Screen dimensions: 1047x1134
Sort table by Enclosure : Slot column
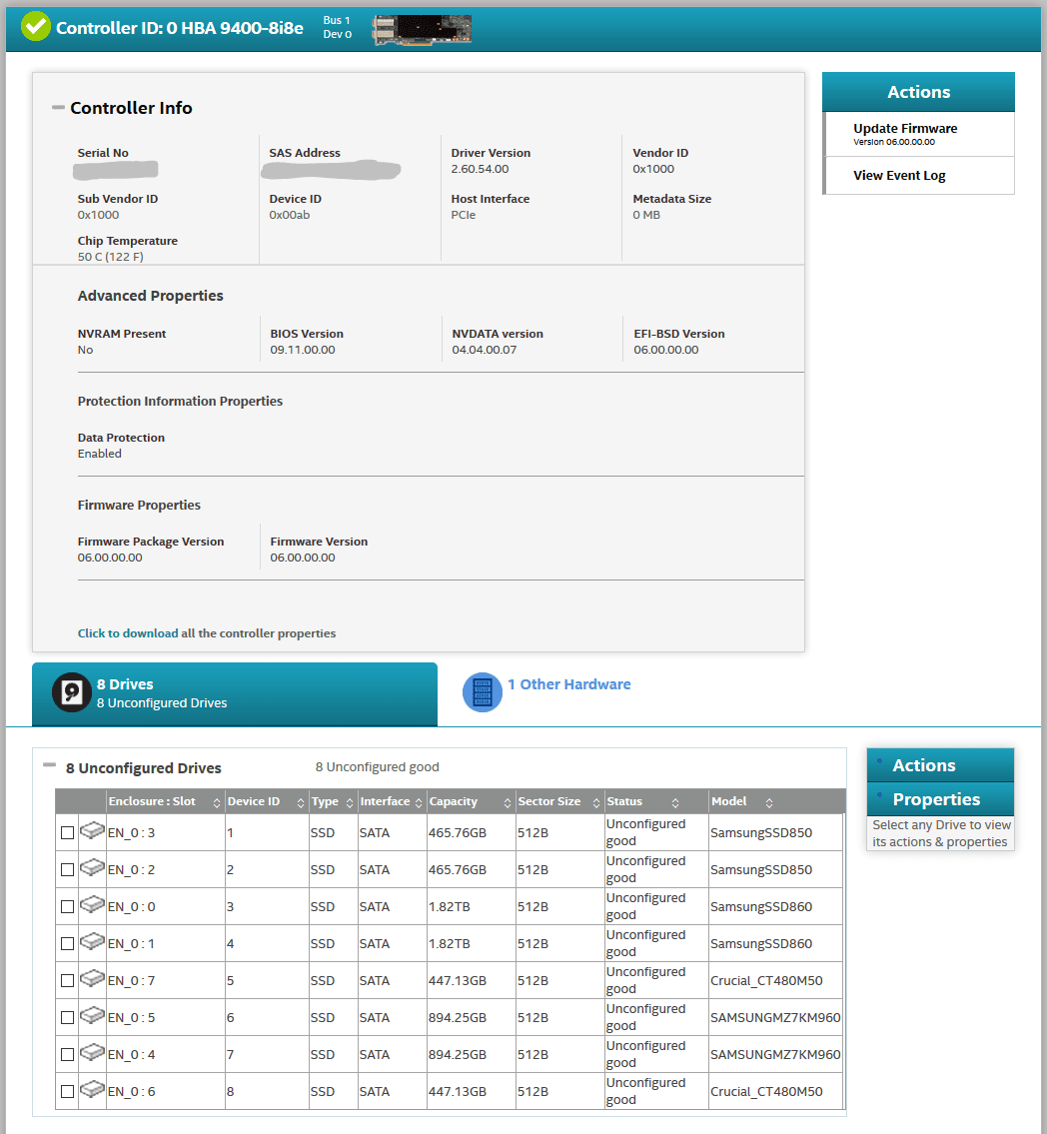click(216, 802)
